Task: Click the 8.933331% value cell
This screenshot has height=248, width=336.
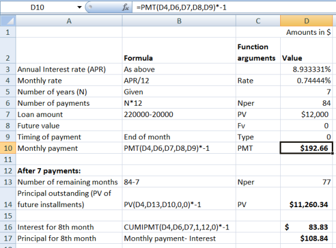Action: (x=307, y=69)
